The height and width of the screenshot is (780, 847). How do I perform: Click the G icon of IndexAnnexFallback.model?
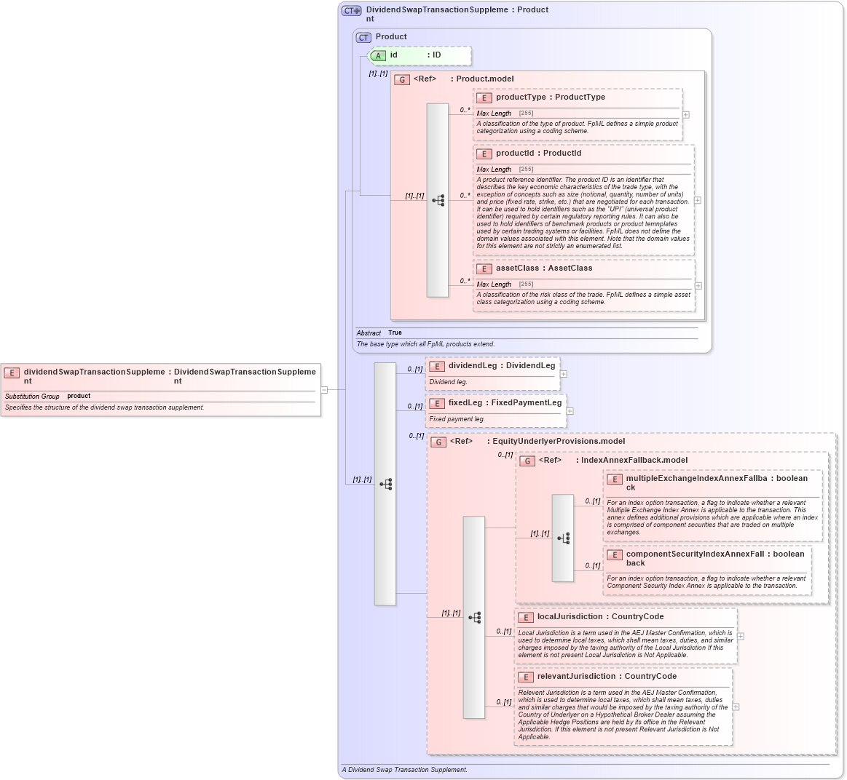(x=527, y=461)
